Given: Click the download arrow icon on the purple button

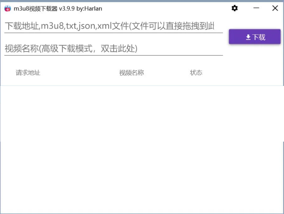Looking at the screenshot, I should pyautogui.click(x=248, y=37).
